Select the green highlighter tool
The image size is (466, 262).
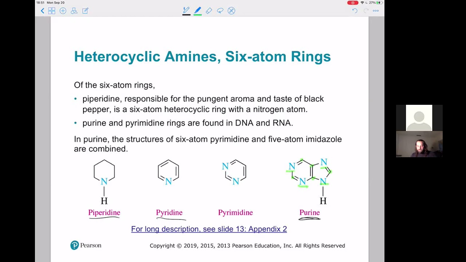click(x=198, y=11)
